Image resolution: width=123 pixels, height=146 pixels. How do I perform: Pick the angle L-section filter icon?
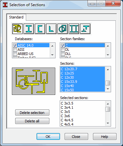[x=51, y=29]
